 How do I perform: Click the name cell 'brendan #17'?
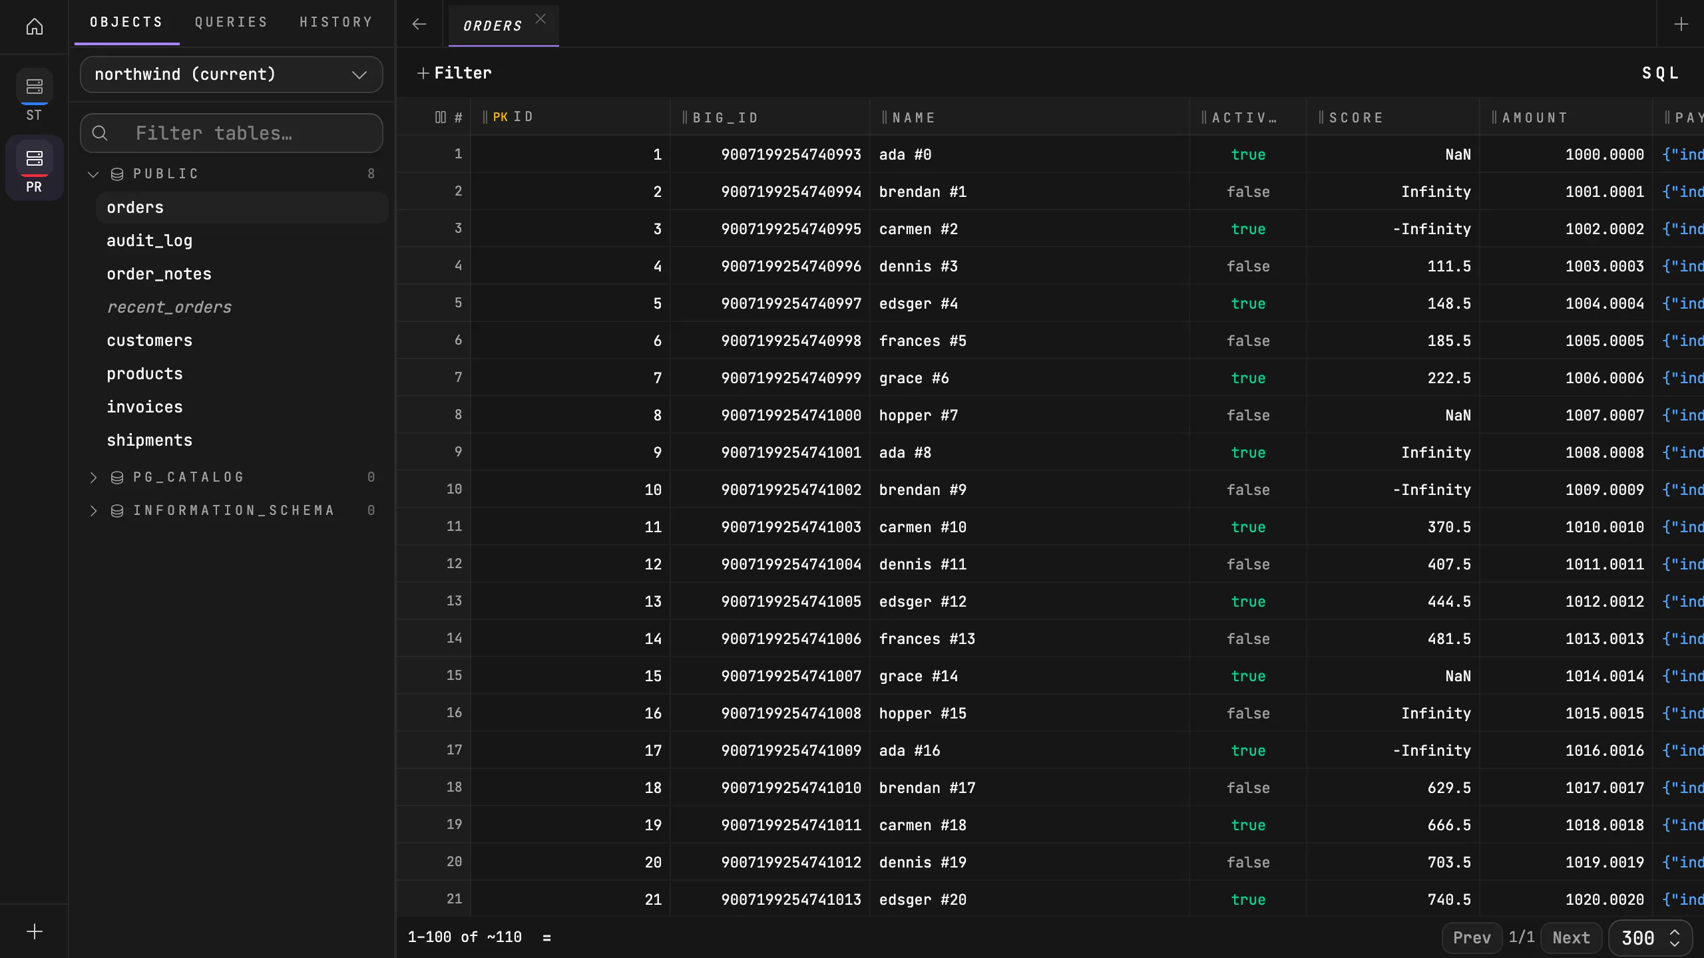click(x=1030, y=788)
